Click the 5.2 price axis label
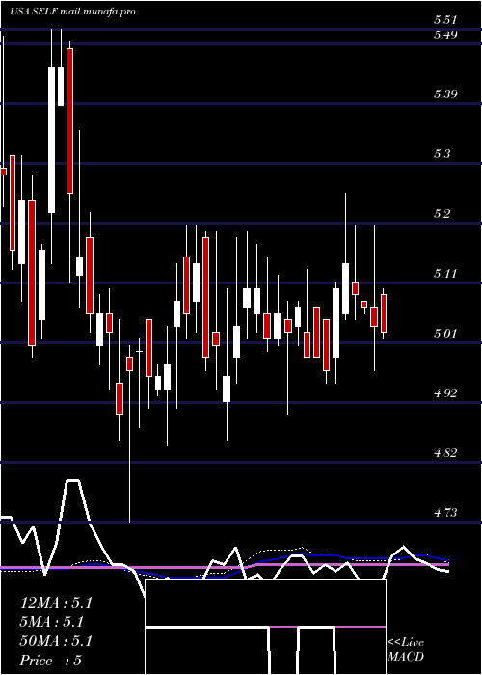482x675 pixels. tap(442, 214)
